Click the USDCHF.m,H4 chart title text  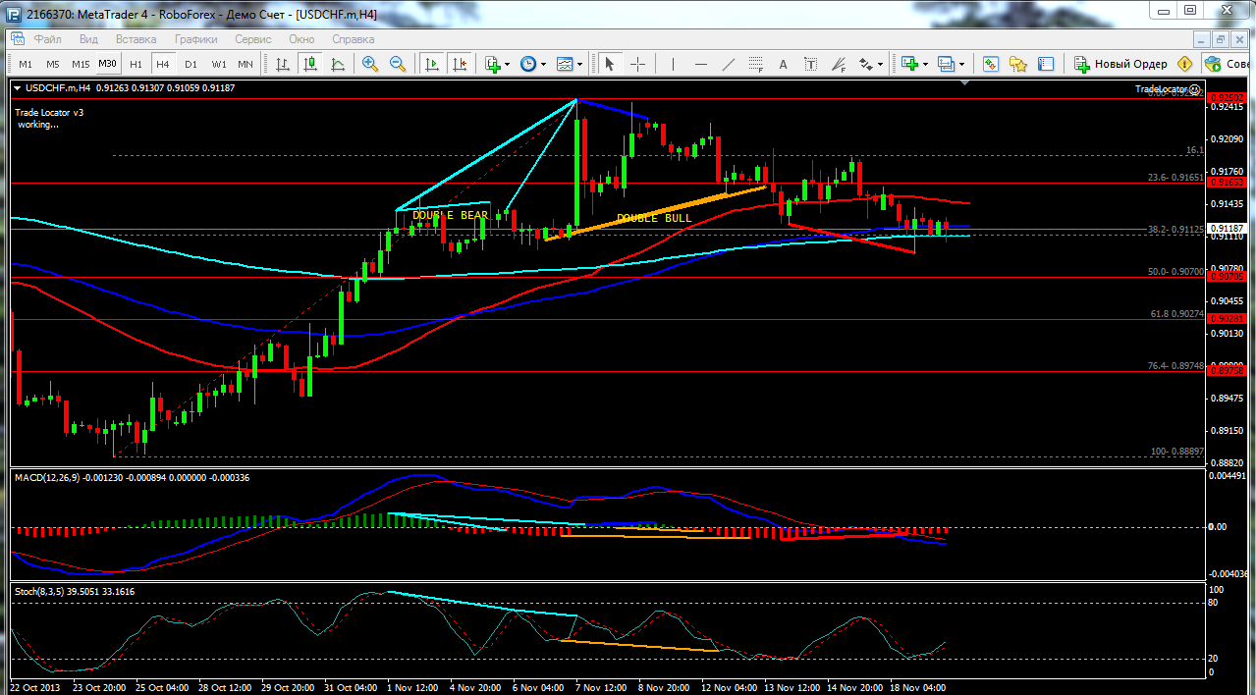coord(58,87)
